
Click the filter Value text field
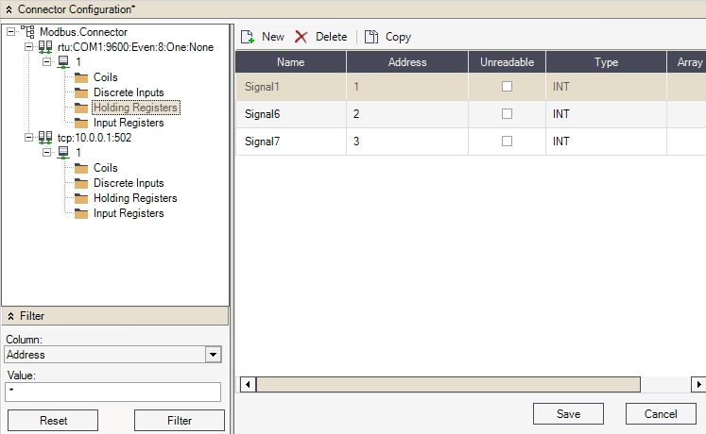click(112, 392)
